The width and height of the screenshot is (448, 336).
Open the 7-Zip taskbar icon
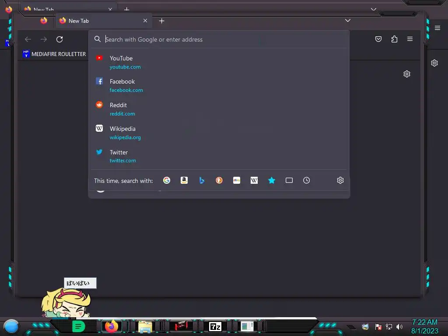[x=215, y=326]
